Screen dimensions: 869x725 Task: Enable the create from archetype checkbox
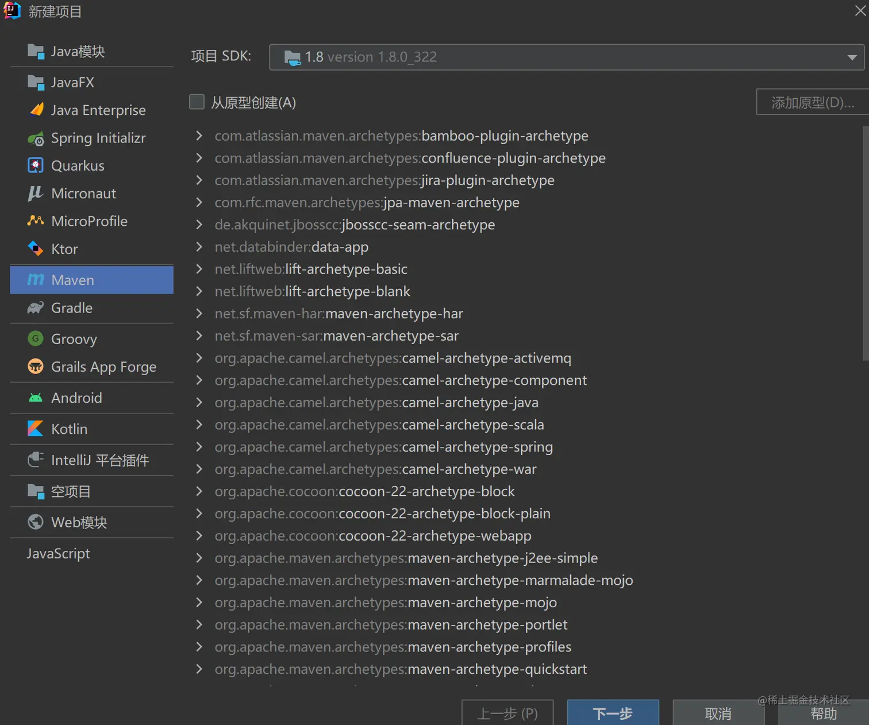197,102
